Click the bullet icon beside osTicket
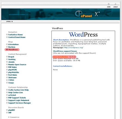 click(7, 95)
